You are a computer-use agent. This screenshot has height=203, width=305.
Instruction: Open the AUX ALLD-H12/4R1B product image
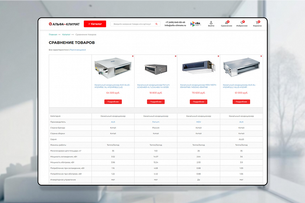click(x=113, y=68)
